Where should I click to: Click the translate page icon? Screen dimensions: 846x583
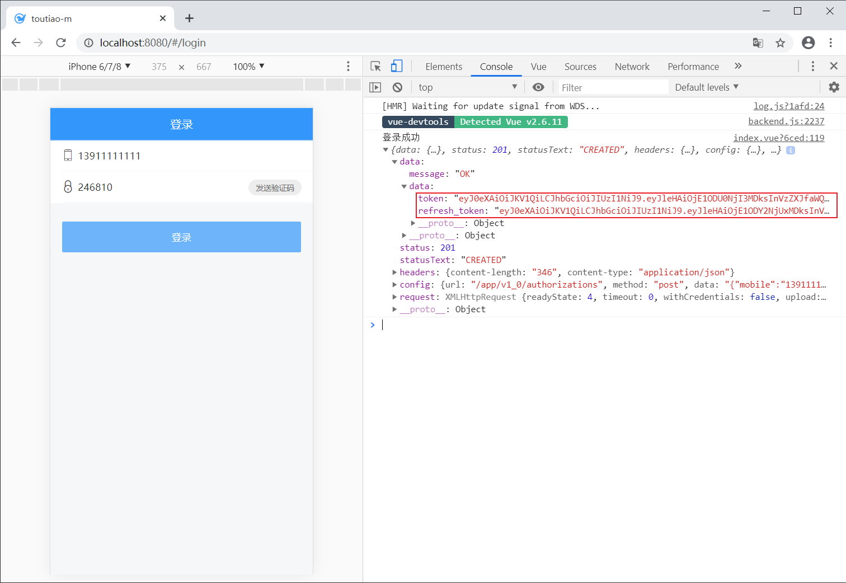(758, 43)
